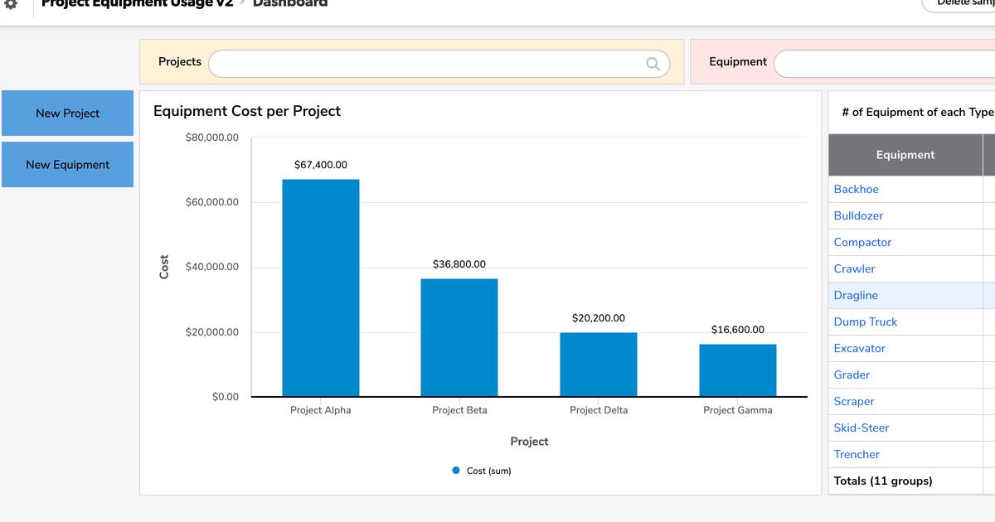
Task: Open the settings gear icon
Action: (x=12, y=4)
